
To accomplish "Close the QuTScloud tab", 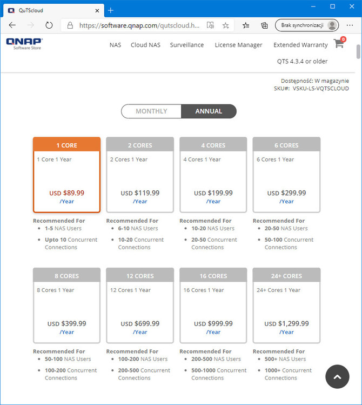I will coord(97,11).
